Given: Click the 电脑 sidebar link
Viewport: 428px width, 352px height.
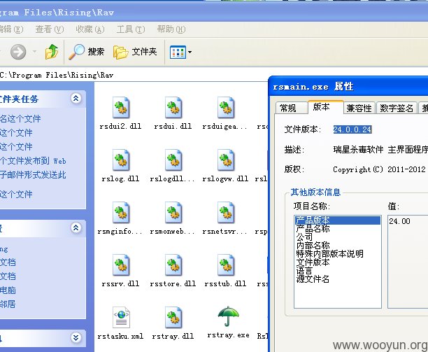Looking at the screenshot, I should 8,290.
